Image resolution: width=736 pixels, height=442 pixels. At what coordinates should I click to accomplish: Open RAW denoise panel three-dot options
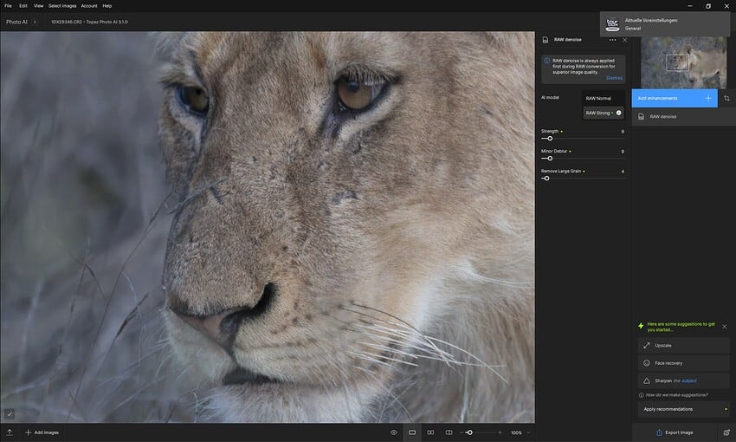[612, 40]
